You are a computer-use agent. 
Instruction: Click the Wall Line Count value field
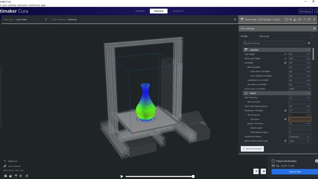point(300,102)
